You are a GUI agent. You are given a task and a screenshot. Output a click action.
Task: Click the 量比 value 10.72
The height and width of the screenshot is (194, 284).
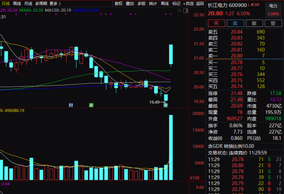pyautogui.click(x=276, y=100)
